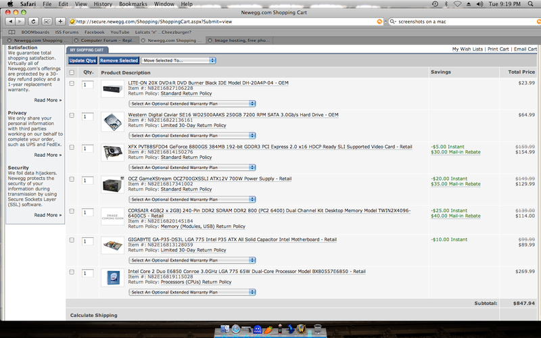Open the Bookmarks menu

click(x=133, y=4)
